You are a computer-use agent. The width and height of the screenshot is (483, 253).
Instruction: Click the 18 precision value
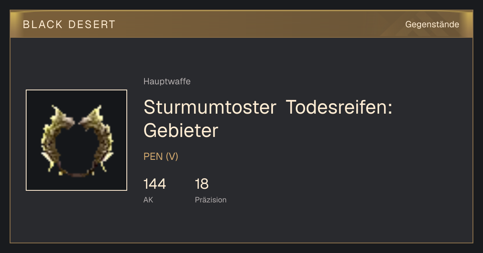click(x=202, y=184)
